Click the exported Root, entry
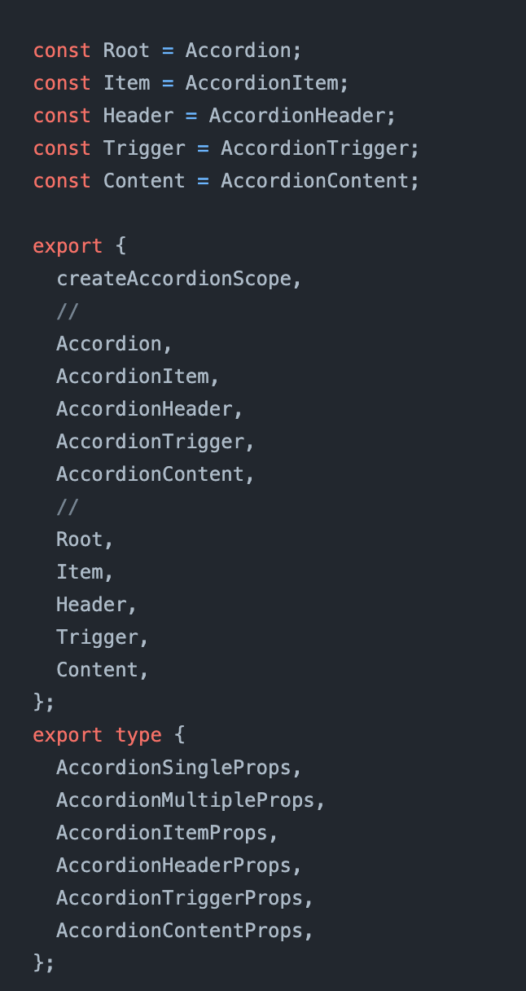The width and height of the screenshot is (526, 991). 85,540
